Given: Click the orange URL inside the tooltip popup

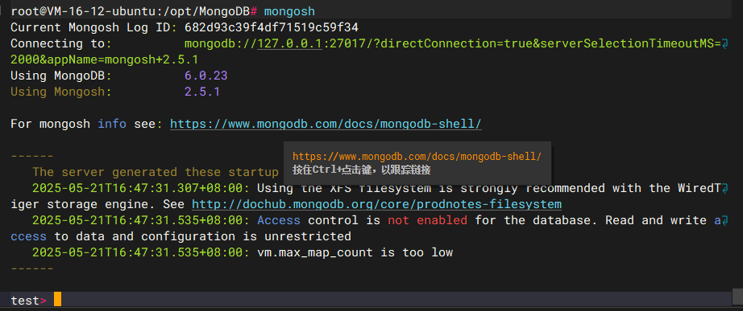Looking at the screenshot, I should (417, 157).
